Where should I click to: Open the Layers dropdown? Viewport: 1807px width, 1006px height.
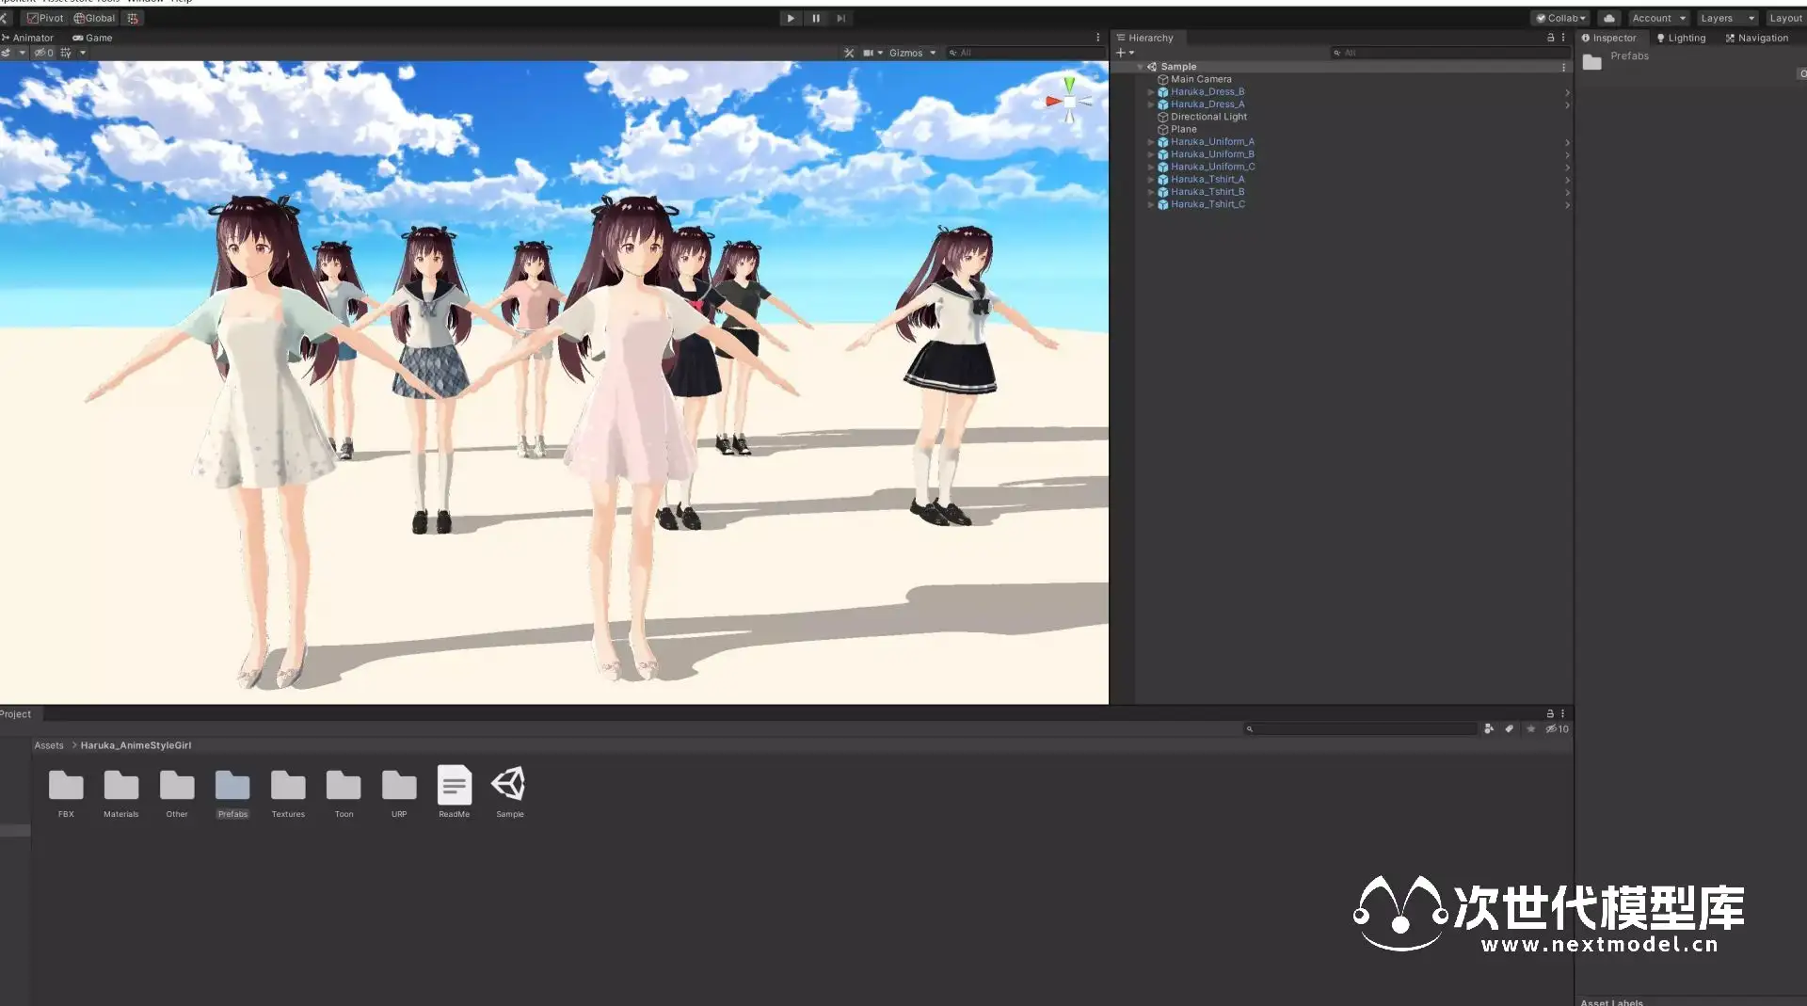coord(1727,18)
